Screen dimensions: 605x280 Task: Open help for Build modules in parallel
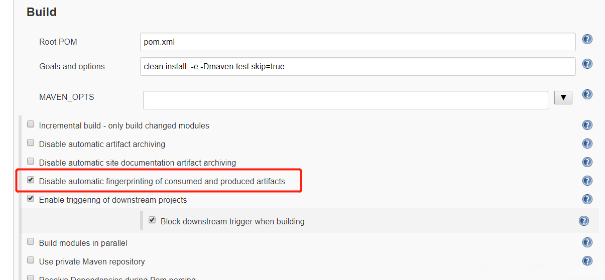coord(587,242)
